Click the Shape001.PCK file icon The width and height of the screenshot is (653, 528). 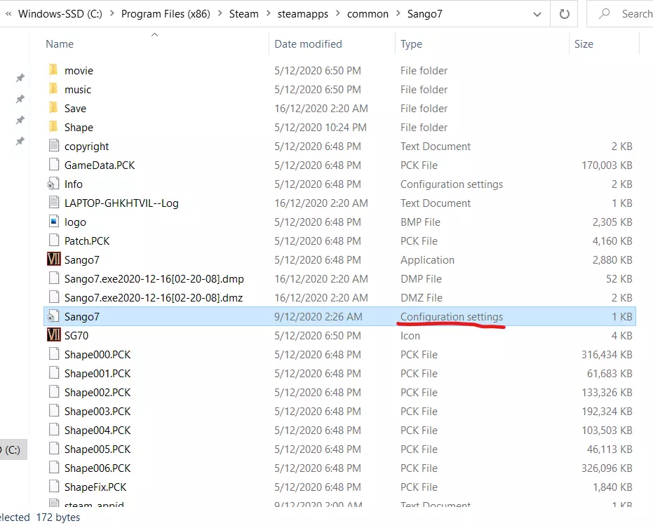pos(54,373)
